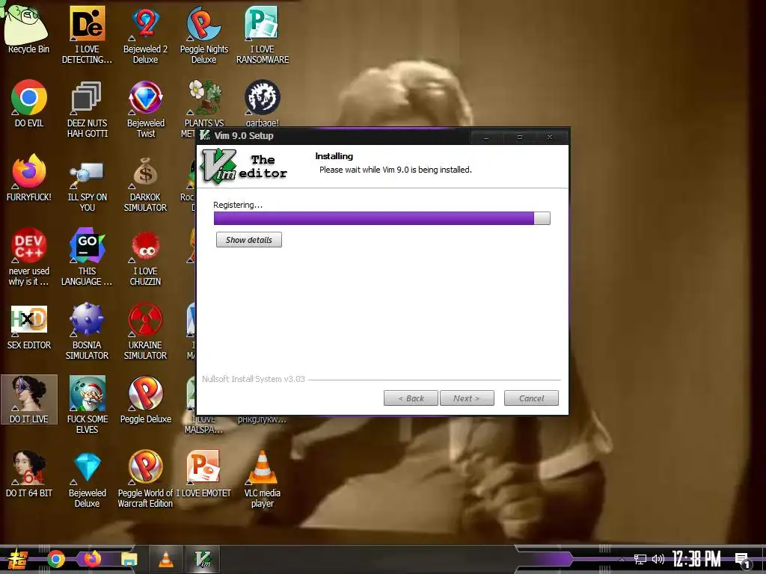Select the I LOVE RANSOMWARE Publisher icon
This screenshot has height=574, width=766.
point(263,34)
